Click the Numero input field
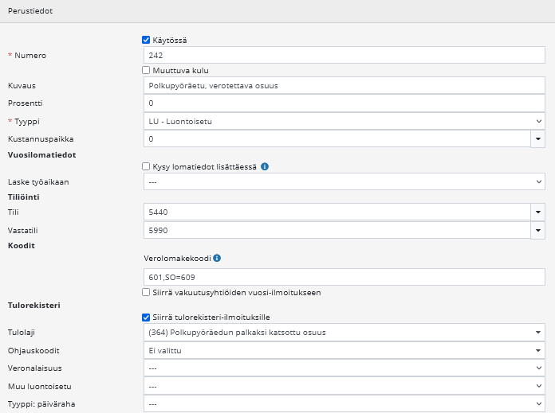Image resolution: width=555 pixels, height=413 pixels. (343, 56)
